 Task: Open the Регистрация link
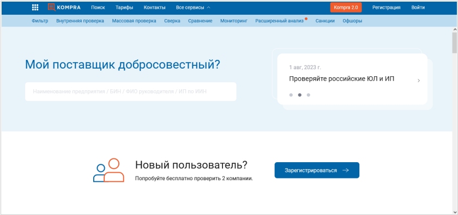[386, 8]
